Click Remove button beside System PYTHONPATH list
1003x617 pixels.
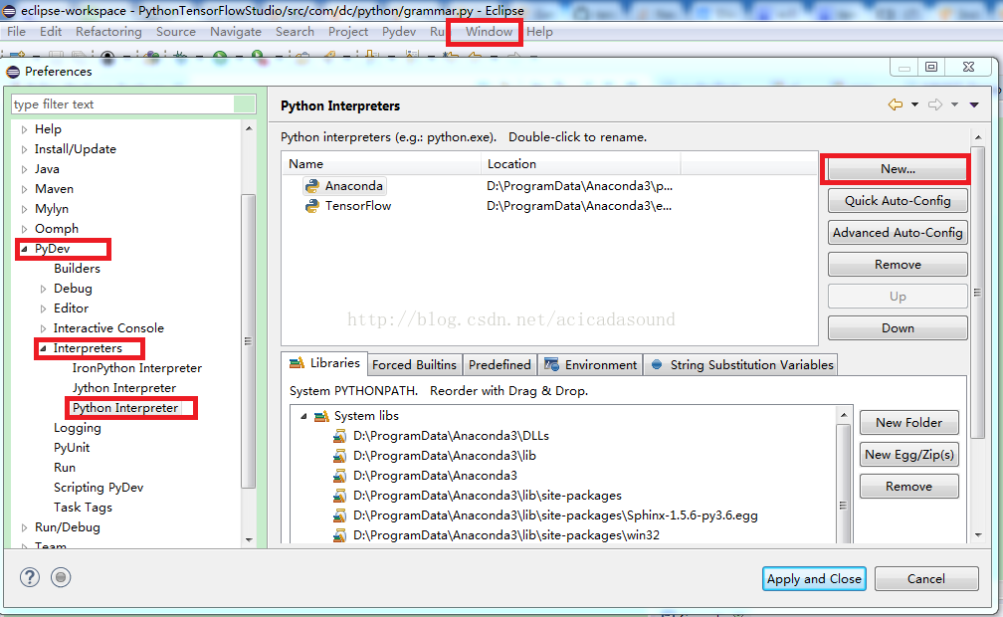pos(909,487)
